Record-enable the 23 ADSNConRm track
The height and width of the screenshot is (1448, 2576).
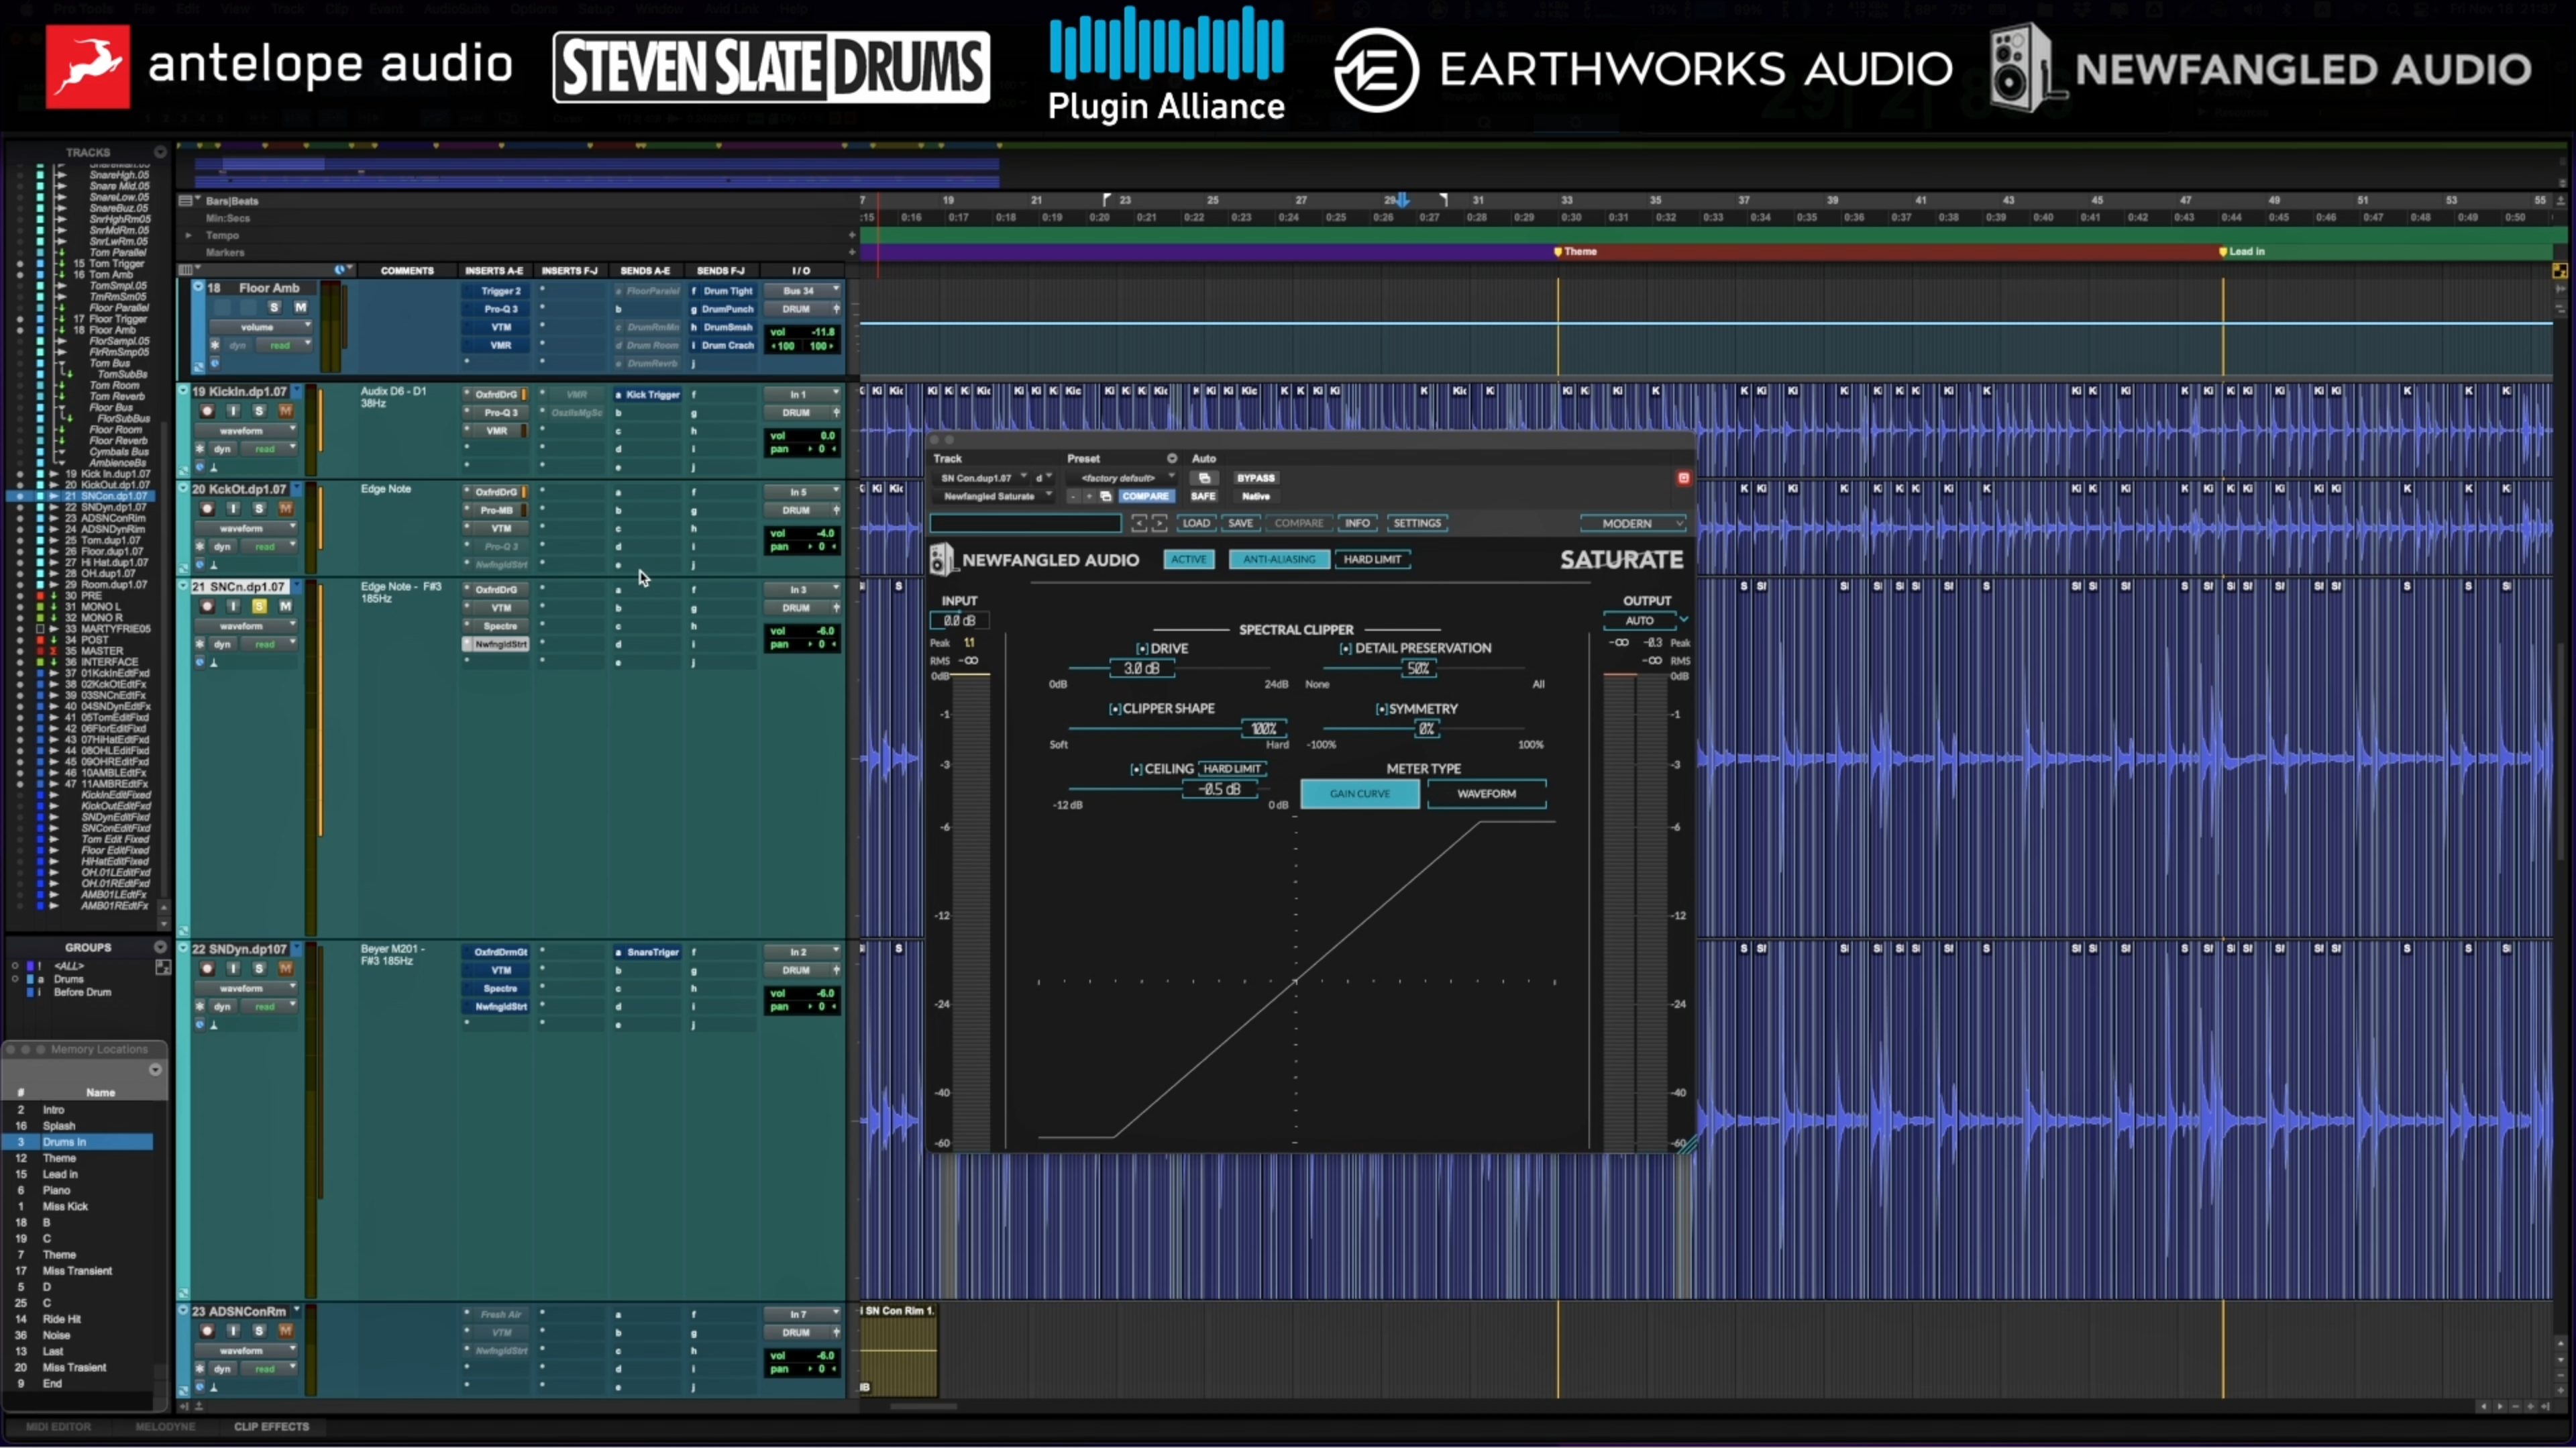pyautogui.click(x=207, y=1330)
